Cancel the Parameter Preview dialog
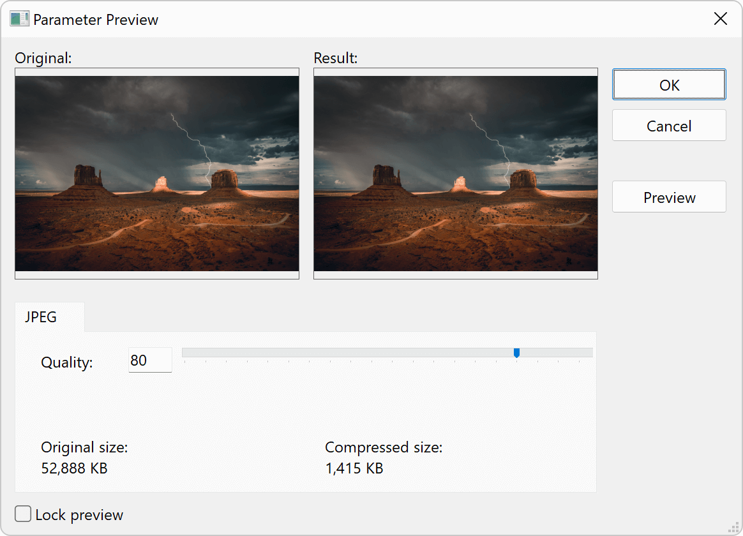 pos(668,126)
